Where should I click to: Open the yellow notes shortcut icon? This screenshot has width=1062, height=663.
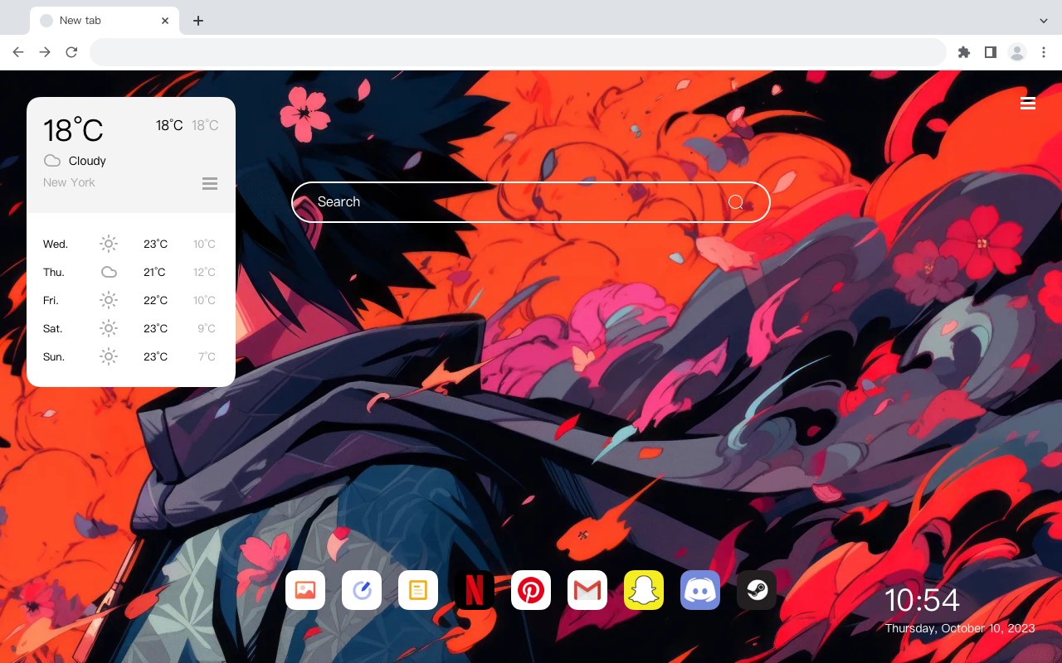click(x=418, y=590)
